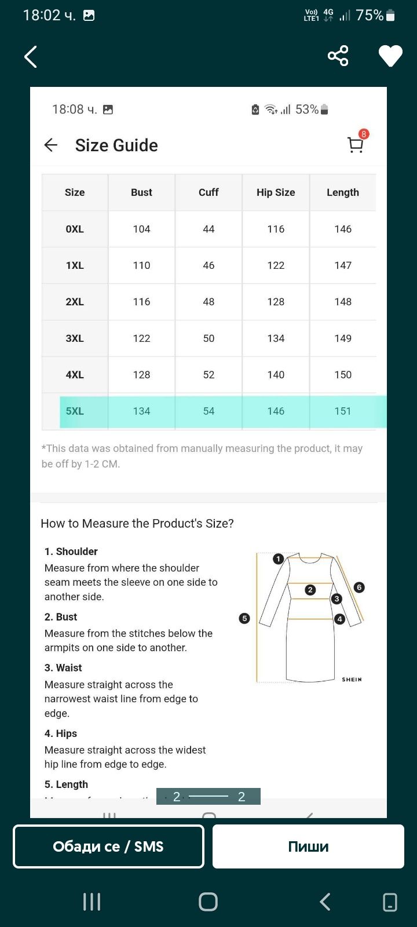The width and height of the screenshot is (417, 927).
Task: Tap the Android recent apps button
Action: [x=92, y=902]
